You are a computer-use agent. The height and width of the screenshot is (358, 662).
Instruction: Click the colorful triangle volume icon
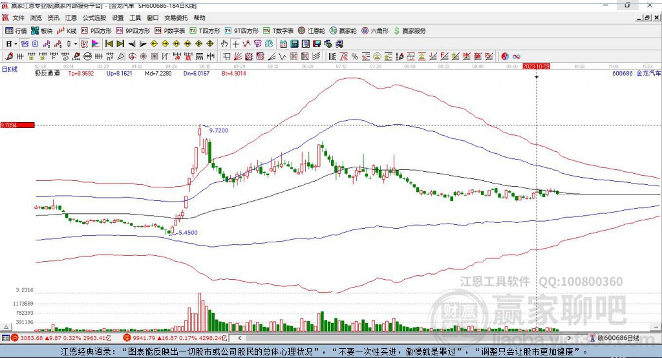(96, 44)
